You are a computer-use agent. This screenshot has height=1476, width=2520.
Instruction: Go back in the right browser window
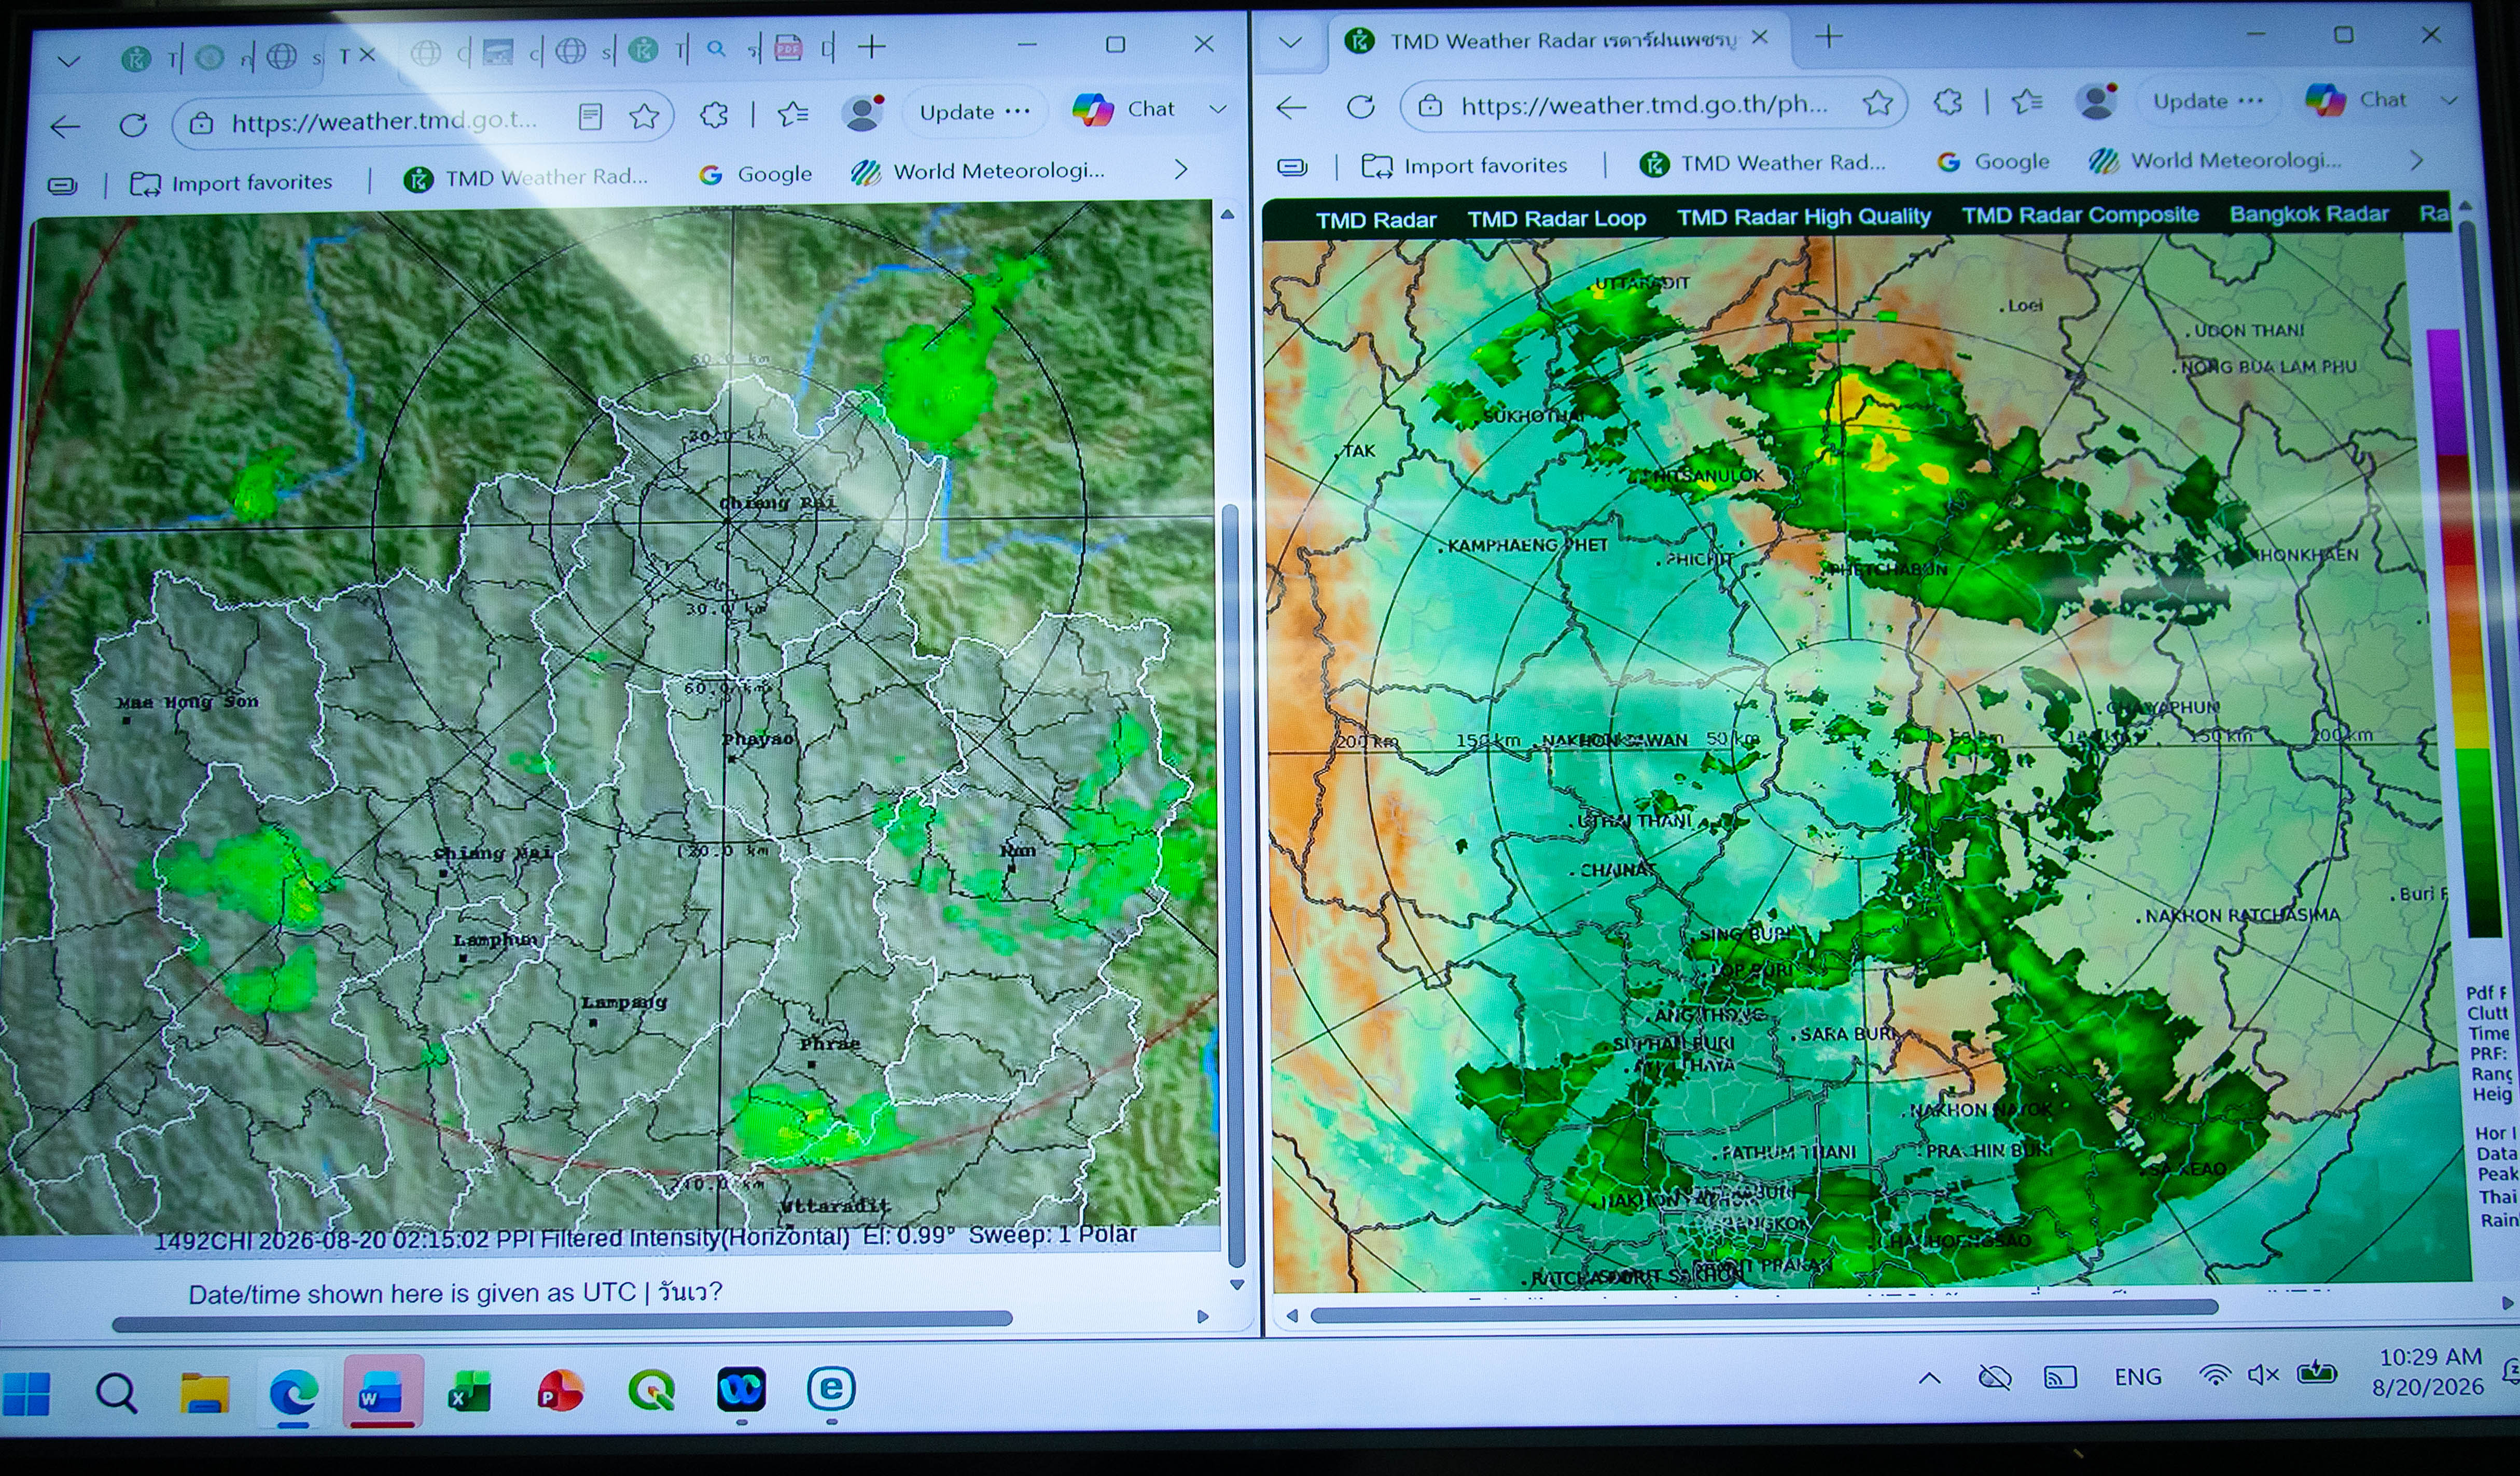[x=1292, y=107]
